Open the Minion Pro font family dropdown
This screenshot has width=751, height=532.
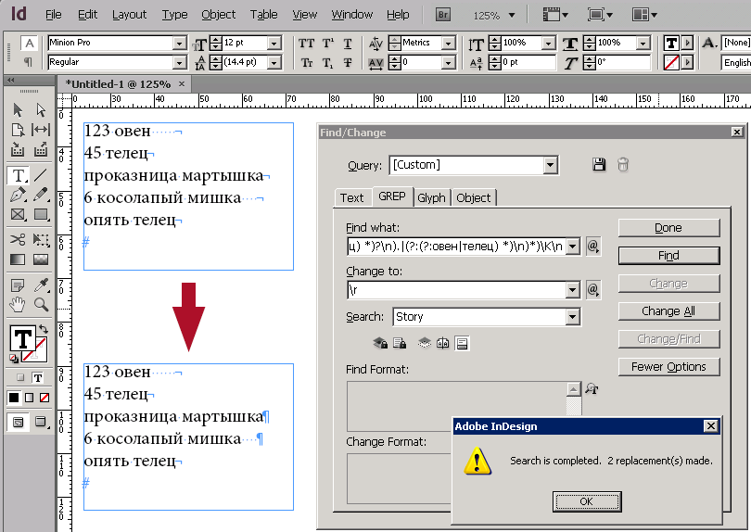(179, 43)
